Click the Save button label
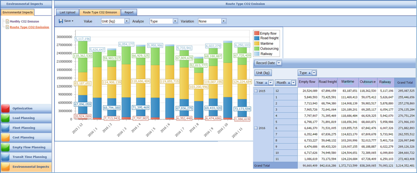Screen dimensions: 417x173 (x=67, y=21)
